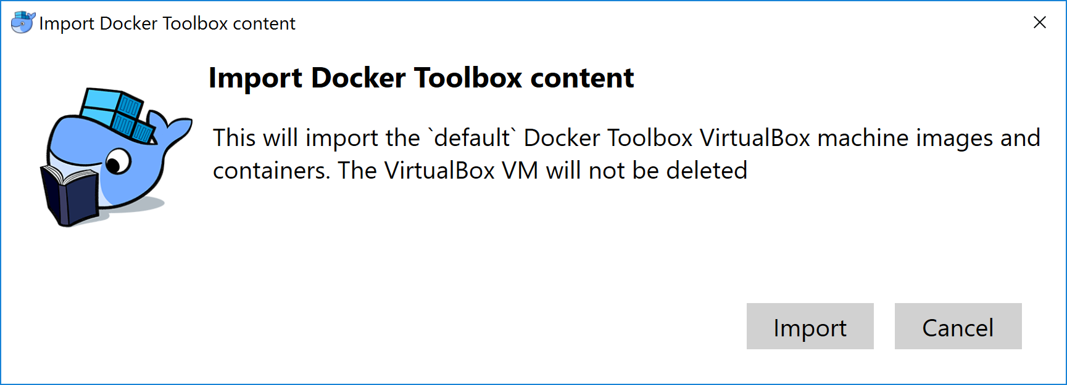Click the small Docker whale icon in title bar
Image resolution: width=1067 pixels, height=385 pixels.
coord(23,23)
